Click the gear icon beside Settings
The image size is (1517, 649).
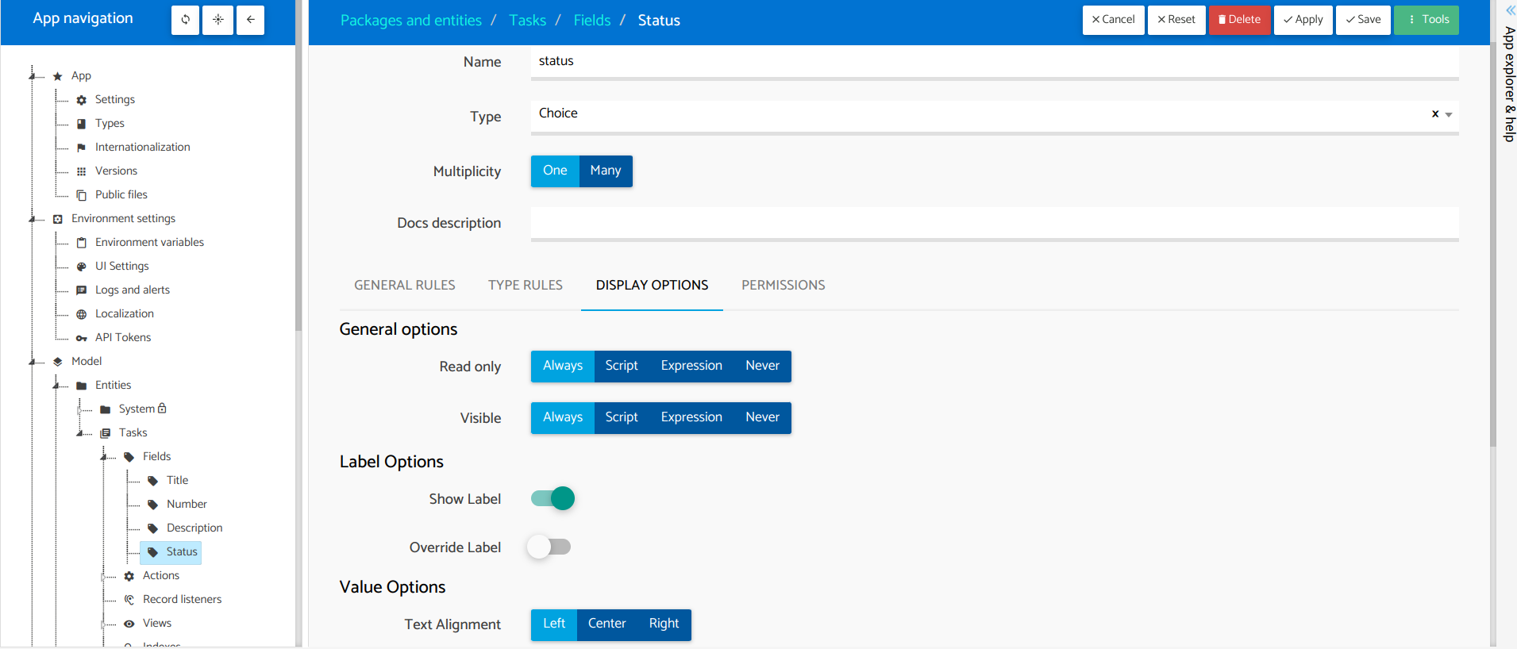click(82, 100)
